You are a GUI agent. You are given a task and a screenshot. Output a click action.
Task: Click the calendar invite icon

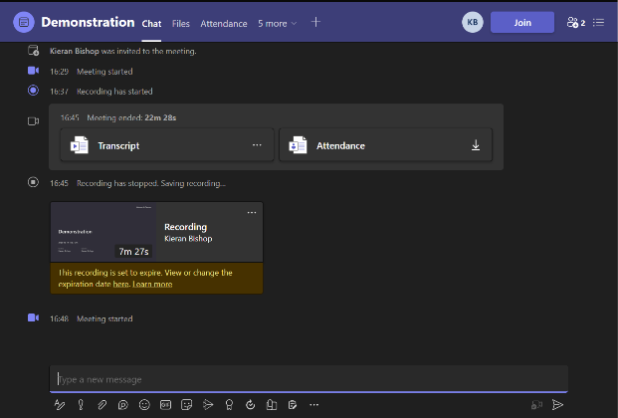coord(33,51)
